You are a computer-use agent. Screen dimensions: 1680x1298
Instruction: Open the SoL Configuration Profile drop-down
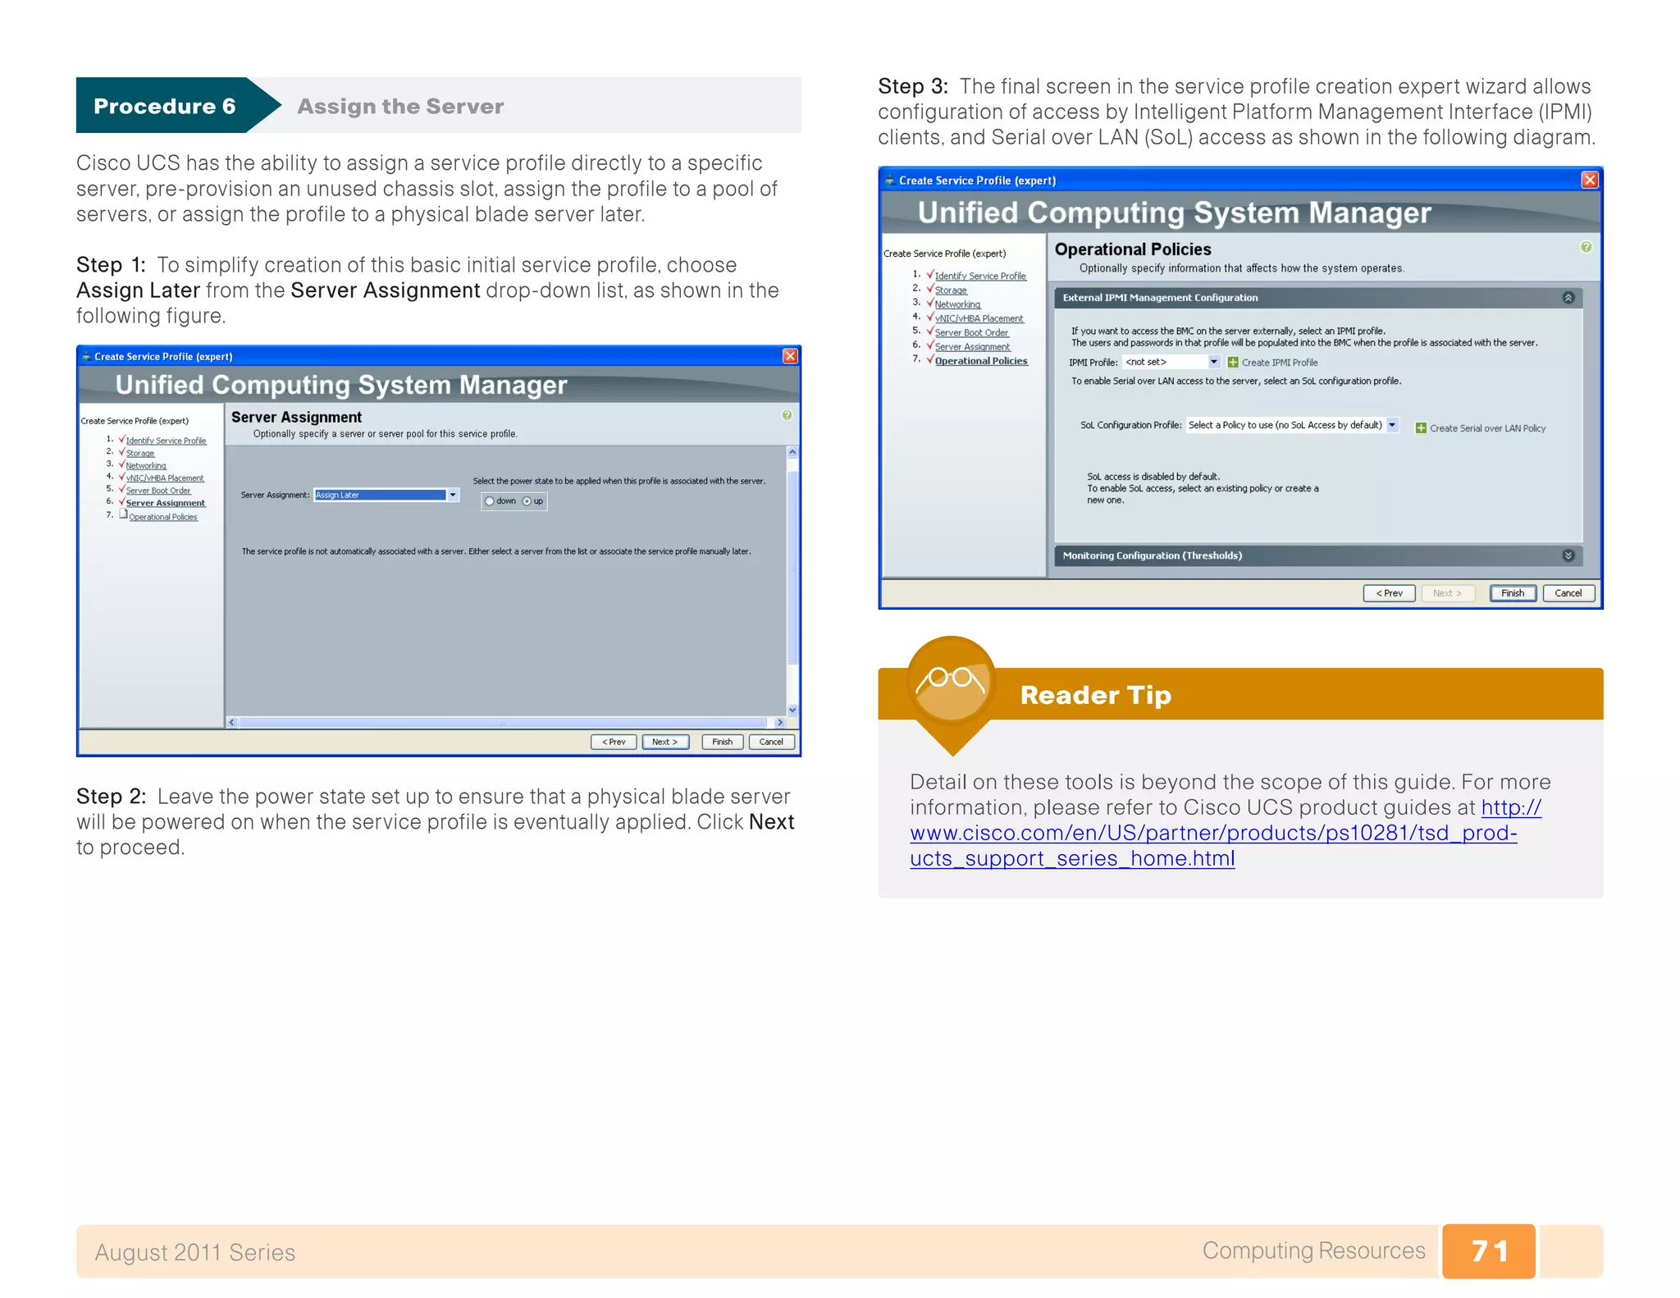point(1392,425)
